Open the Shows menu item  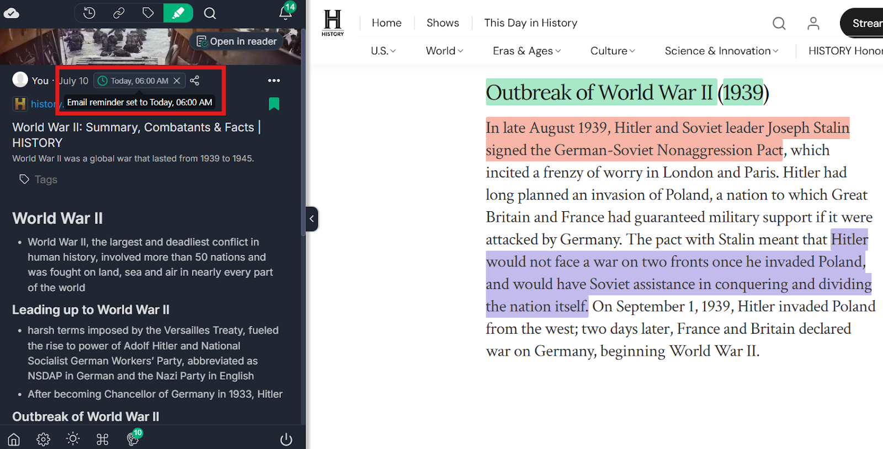click(x=443, y=23)
